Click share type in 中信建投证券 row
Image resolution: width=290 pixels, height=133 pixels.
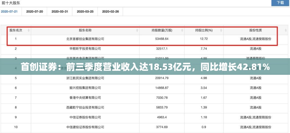256,127
